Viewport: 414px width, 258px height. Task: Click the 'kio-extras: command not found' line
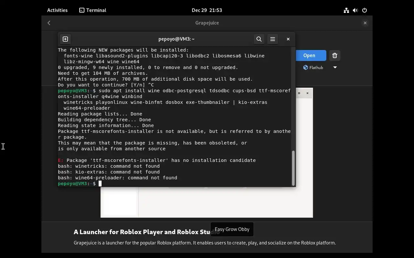(109, 172)
